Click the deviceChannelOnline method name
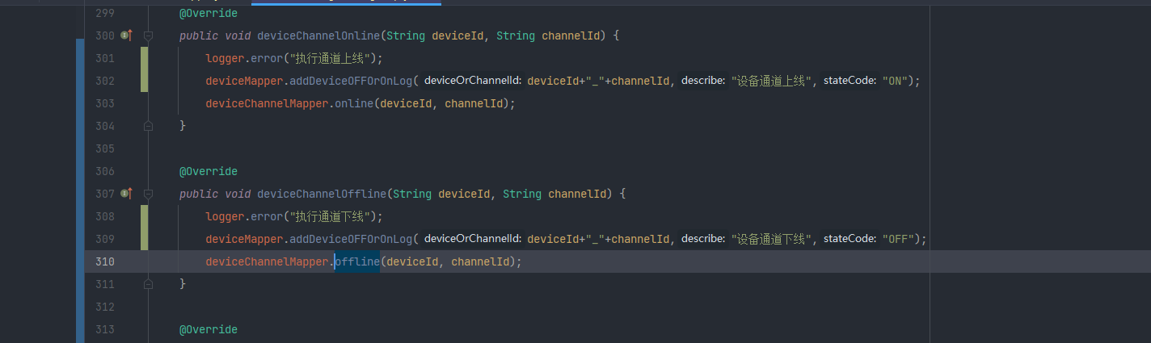The width and height of the screenshot is (1151, 343). (x=318, y=36)
